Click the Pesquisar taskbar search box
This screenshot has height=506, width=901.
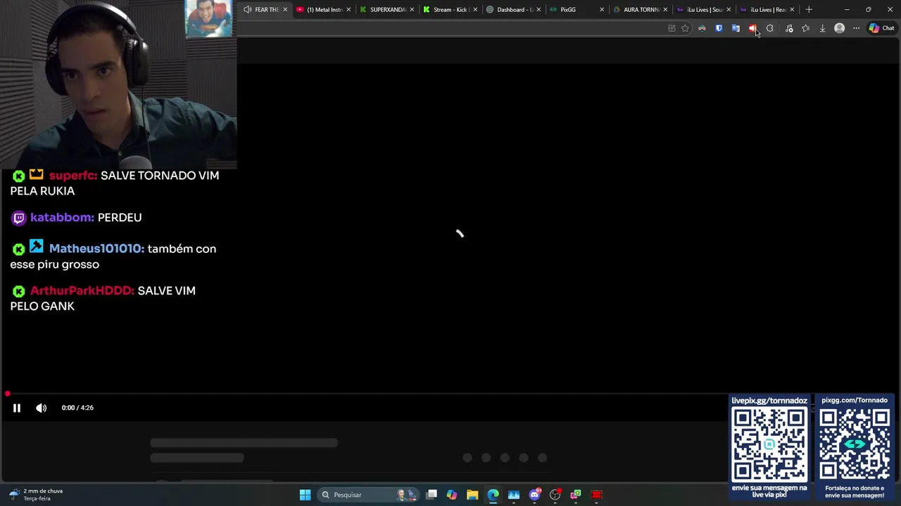[x=370, y=495]
